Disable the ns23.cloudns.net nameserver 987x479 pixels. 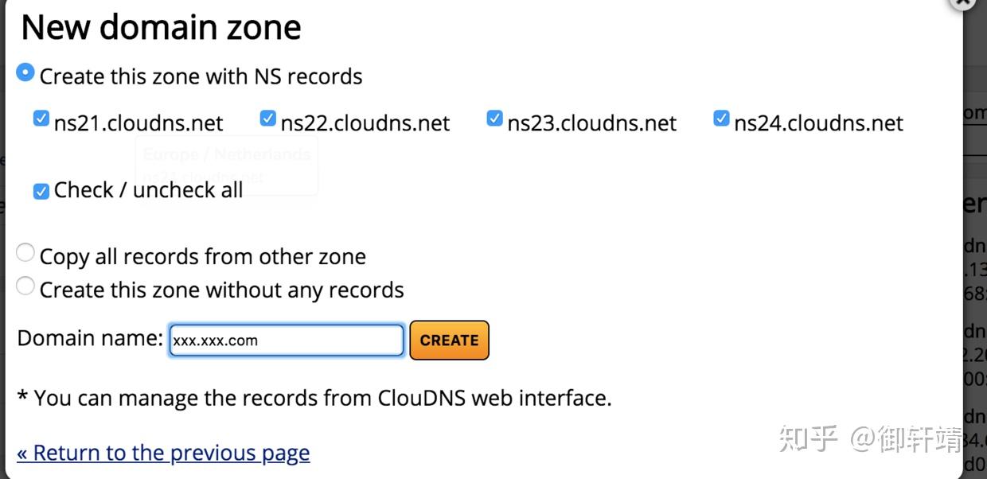coord(494,118)
